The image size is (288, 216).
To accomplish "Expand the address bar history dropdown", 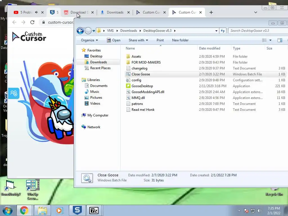I will tap(216, 31).
